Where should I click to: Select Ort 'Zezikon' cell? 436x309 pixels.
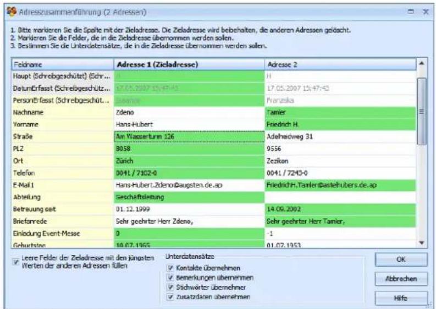point(340,161)
